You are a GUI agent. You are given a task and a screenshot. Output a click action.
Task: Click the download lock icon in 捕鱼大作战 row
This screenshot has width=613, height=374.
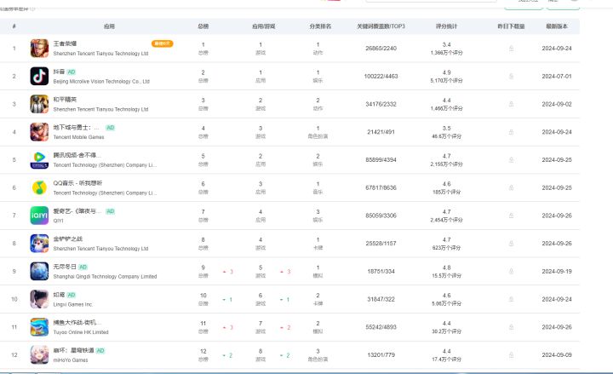click(x=511, y=327)
